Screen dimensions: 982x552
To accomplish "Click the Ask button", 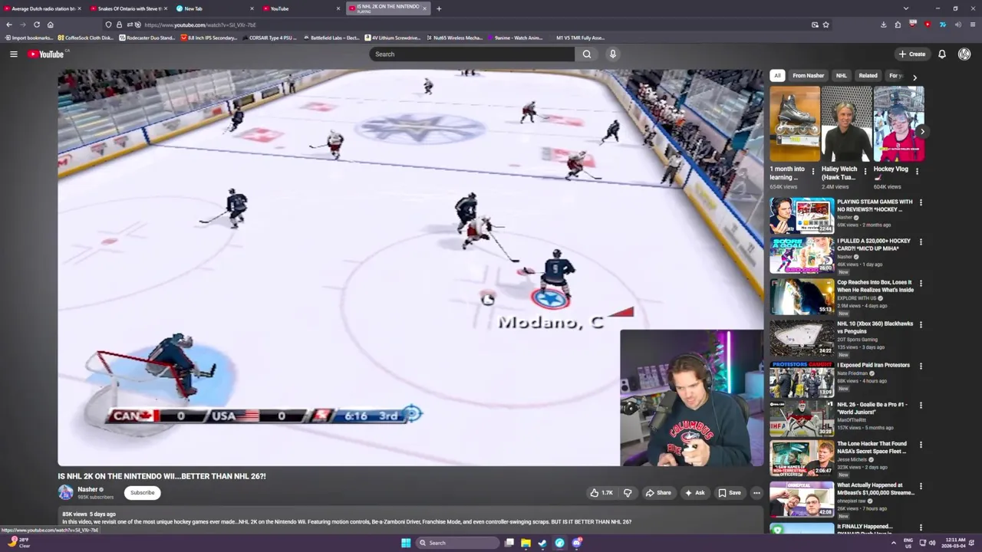I will coord(694,493).
